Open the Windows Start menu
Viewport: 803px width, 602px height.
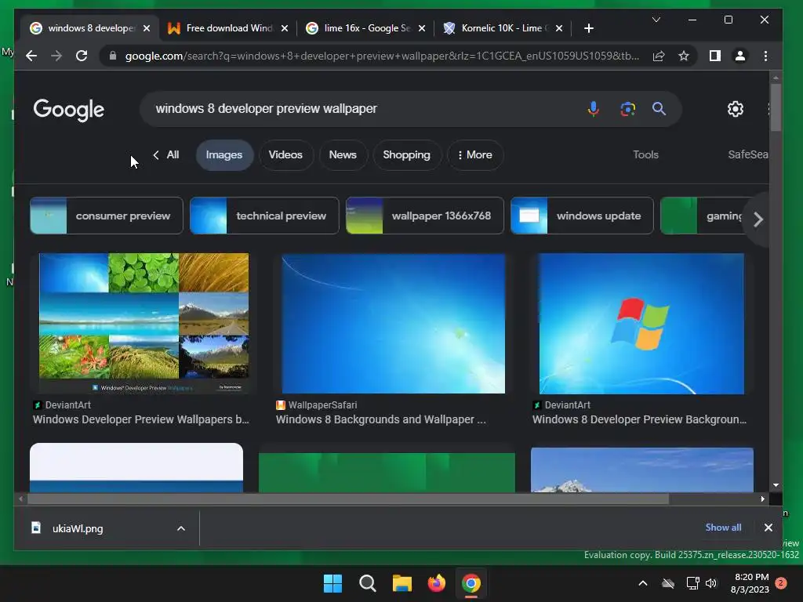pyautogui.click(x=332, y=583)
